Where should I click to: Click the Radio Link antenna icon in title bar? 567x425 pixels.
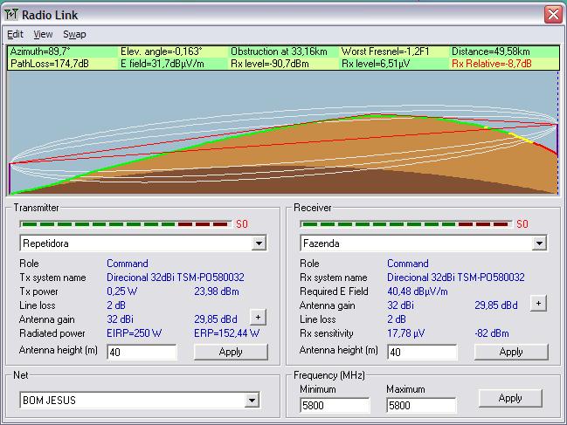tap(12, 14)
